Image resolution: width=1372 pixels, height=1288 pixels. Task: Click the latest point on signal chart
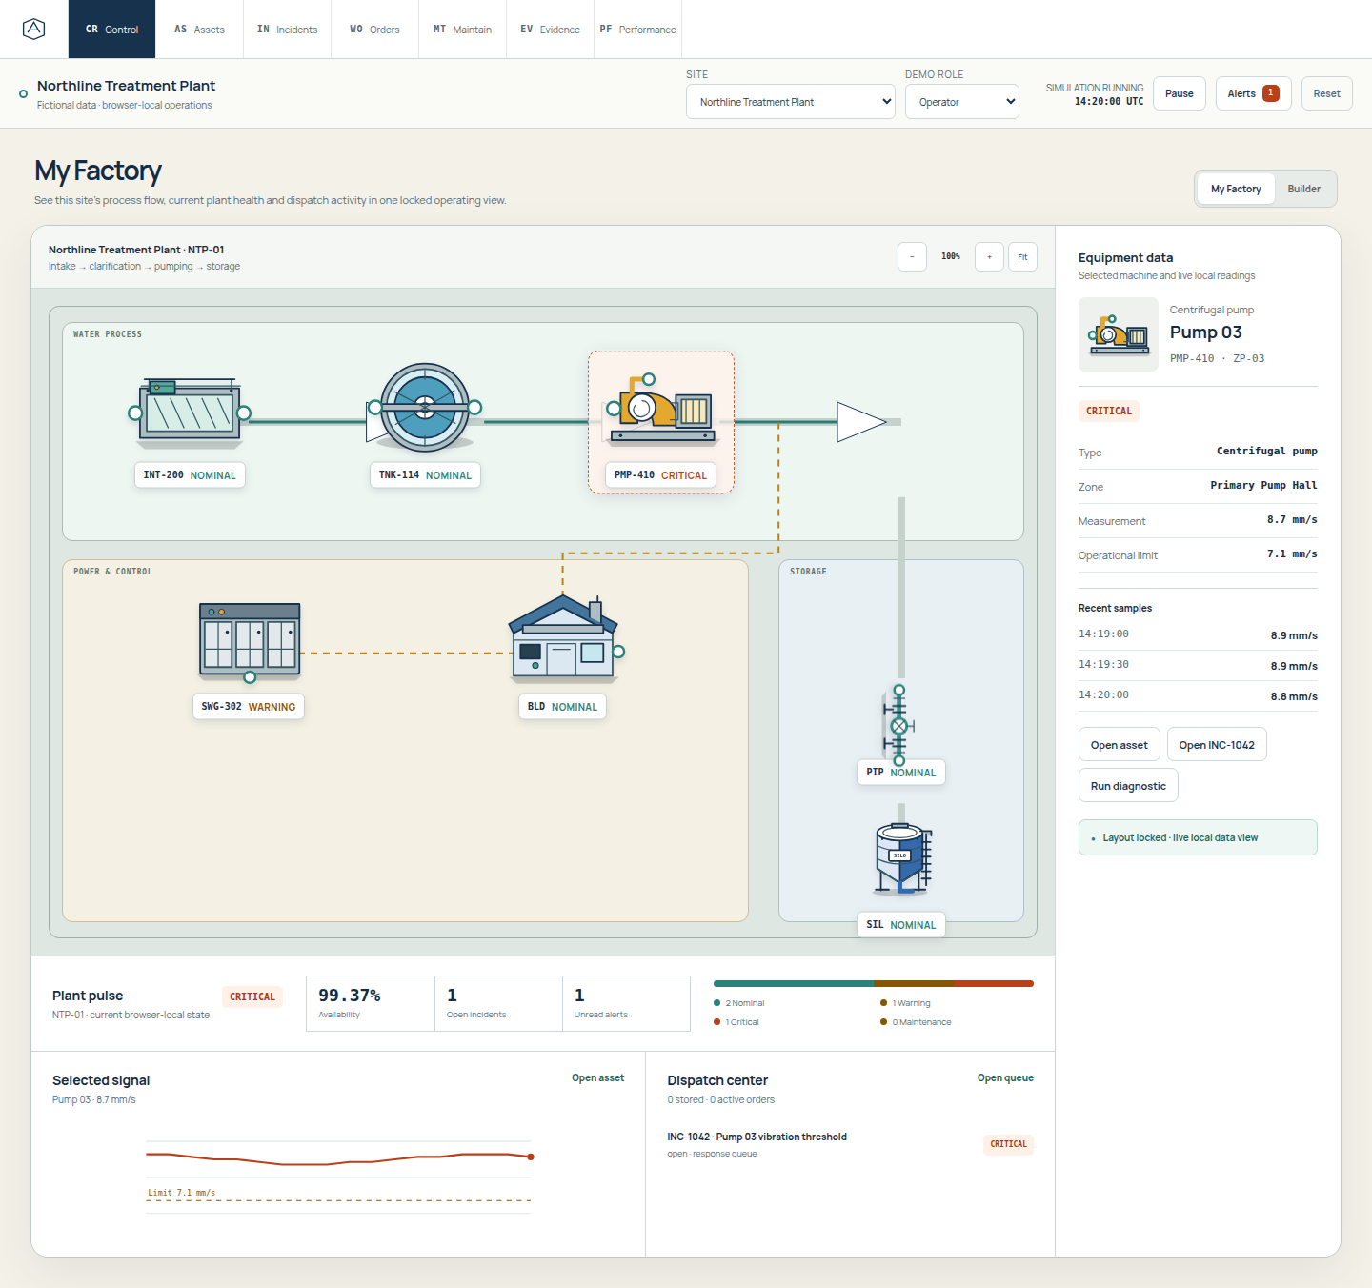(531, 1157)
